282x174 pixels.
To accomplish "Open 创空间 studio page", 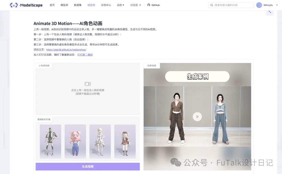I will click(91, 5).
